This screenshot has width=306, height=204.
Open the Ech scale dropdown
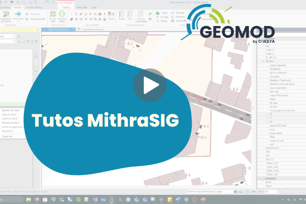277,192
